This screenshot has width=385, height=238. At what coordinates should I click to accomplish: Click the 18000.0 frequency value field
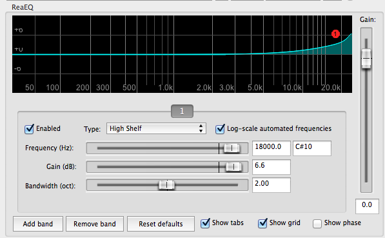click(x=271, y=148)
